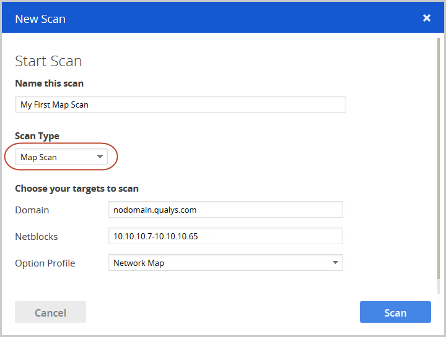Click the 'Scan Type' label
This screenshot has height=337, width=446.
click(x=37, y=136)
